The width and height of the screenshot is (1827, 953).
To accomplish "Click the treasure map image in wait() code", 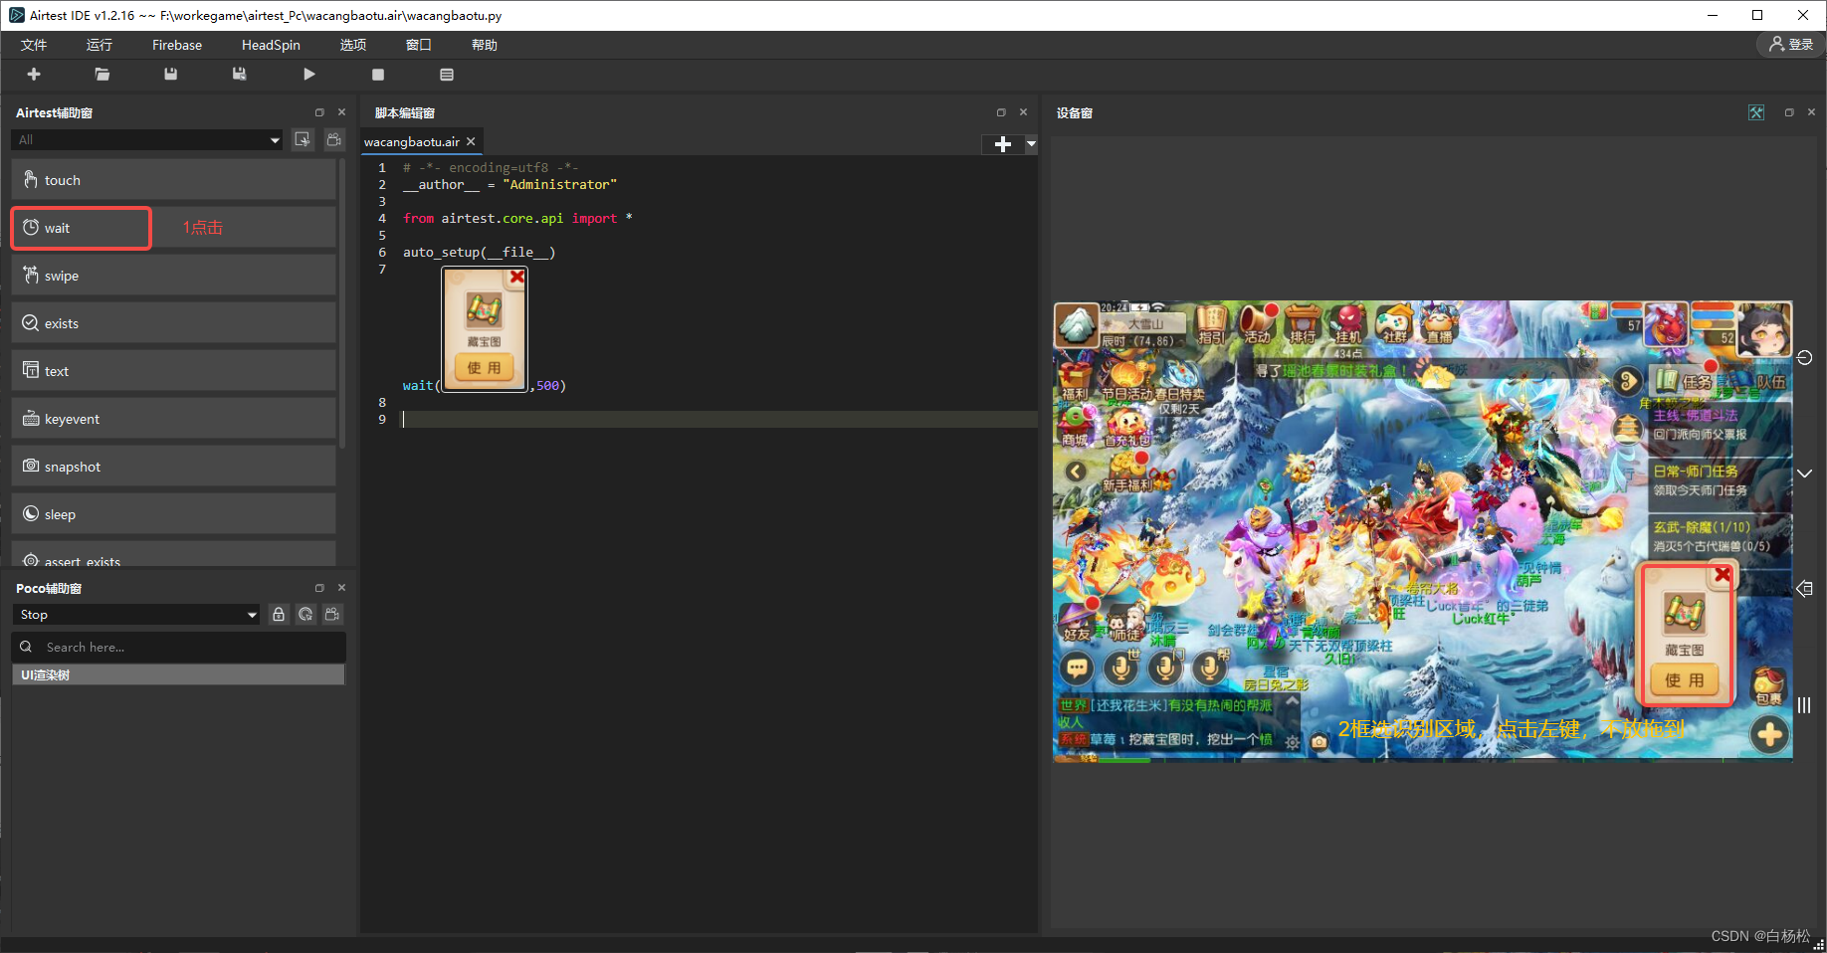I will coord(485,329).
